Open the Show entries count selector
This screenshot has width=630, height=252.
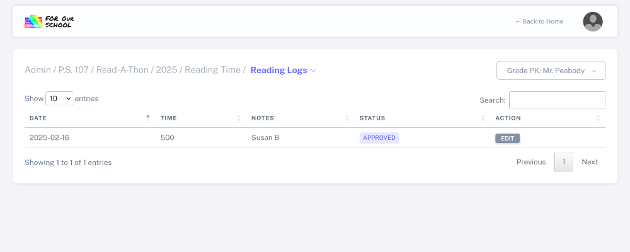[x=59, y=99]
